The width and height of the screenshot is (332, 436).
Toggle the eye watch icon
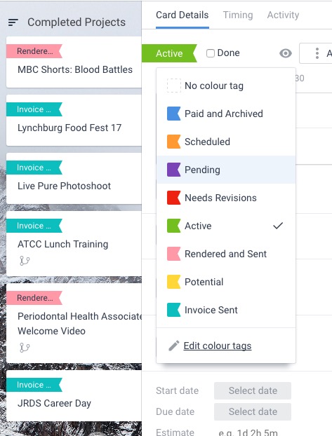(x=286, y=53)
